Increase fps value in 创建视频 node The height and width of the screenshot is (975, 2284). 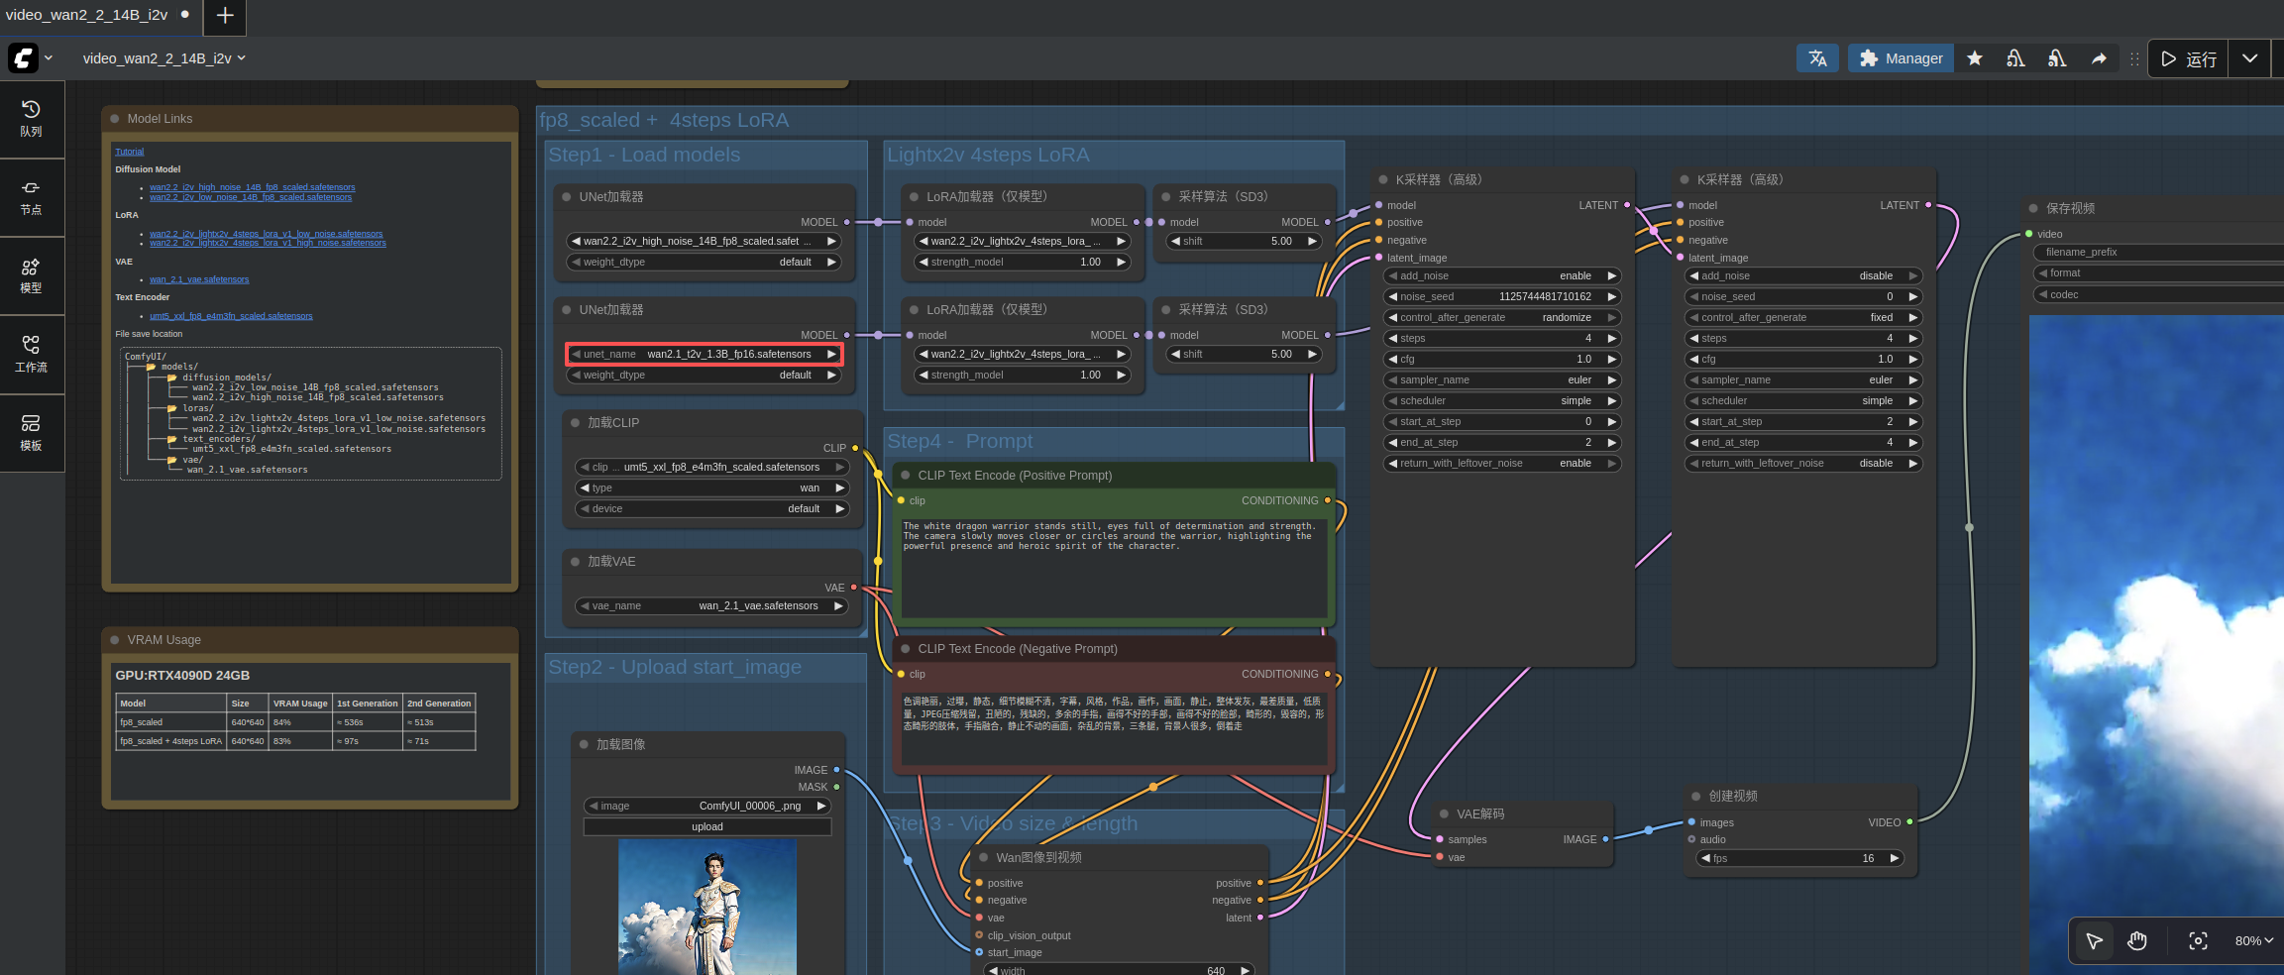tap(1894, 859)
